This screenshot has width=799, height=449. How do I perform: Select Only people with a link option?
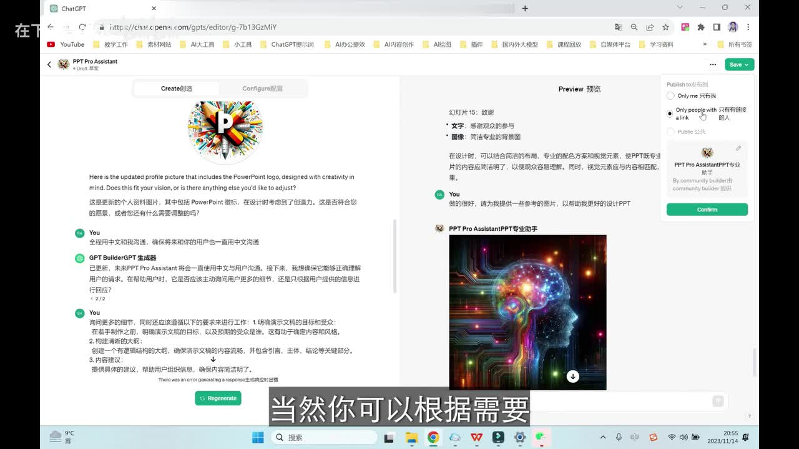[670, 113]
